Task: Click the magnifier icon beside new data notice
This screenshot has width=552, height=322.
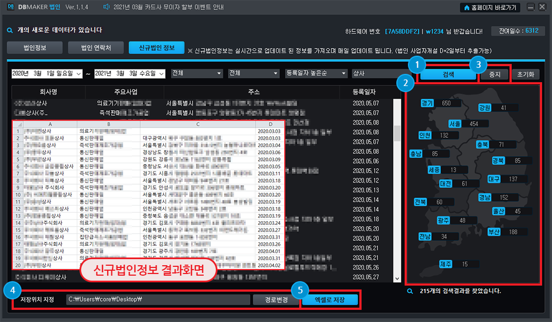Action: [10, 30]
